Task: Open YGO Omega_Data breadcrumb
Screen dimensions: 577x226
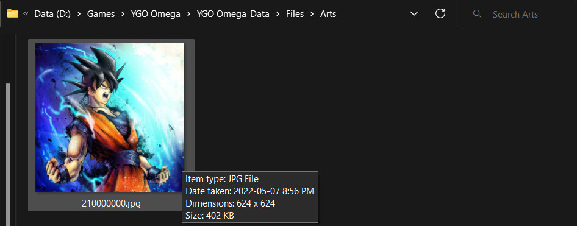Action: click(x=233, y=15)
